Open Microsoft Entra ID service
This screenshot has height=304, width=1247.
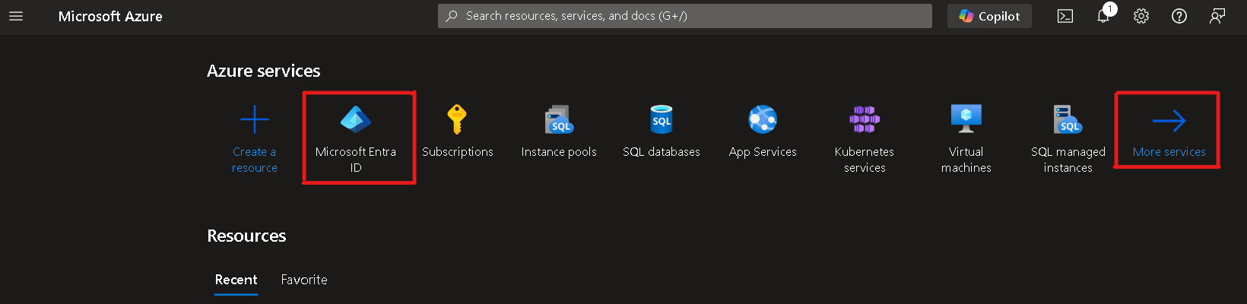356,138
